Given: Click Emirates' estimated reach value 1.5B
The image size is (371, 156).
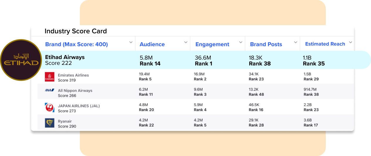Looking at the screenshot, I should tap(308, 74).
